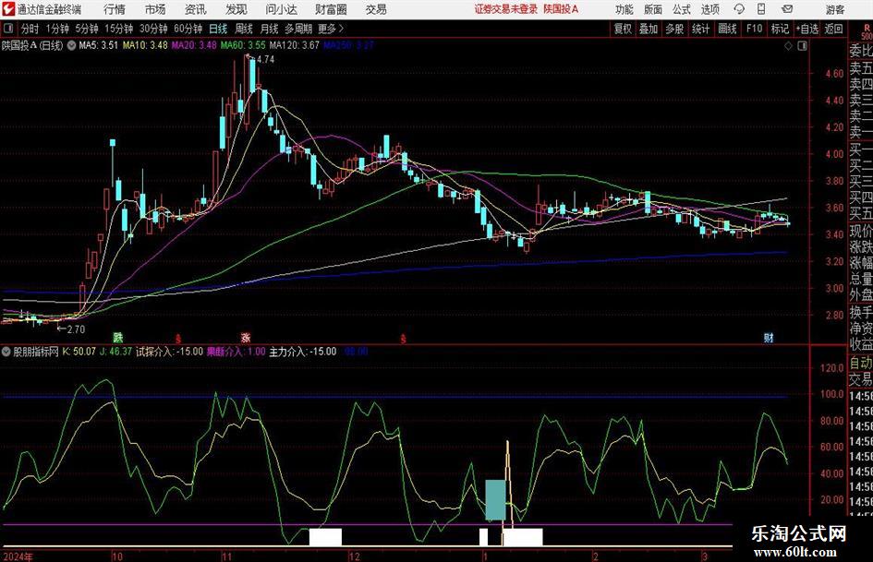Open the 市场 menu

point(155,9)
